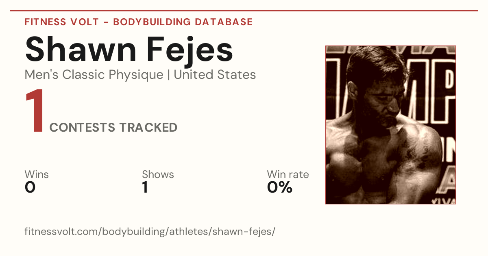Click the athlete photo thumbnail

point(390,125)
